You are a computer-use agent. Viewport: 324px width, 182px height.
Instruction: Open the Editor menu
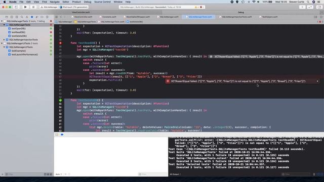click(66, 2)
